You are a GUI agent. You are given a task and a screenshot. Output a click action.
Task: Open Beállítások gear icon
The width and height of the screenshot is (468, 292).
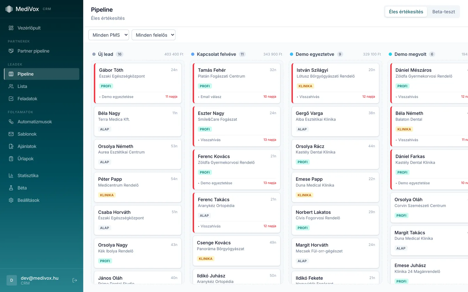tap(11, 200)
